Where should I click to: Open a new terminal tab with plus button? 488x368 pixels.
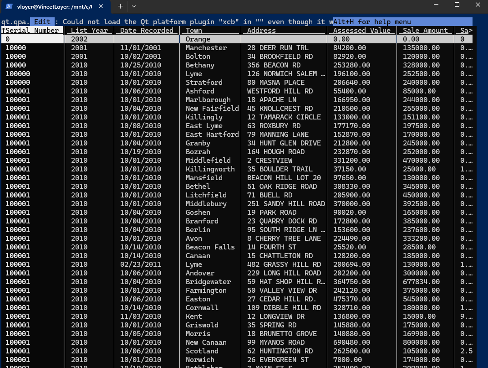tap(120, 6)
